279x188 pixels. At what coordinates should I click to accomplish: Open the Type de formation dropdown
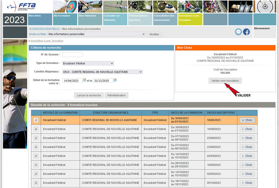point(88,63)
